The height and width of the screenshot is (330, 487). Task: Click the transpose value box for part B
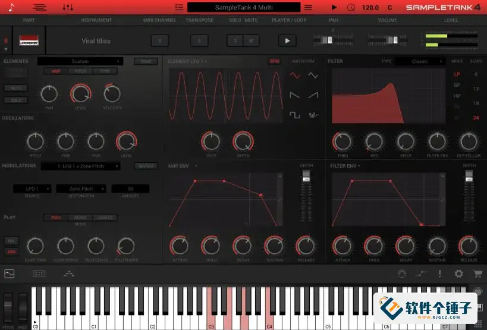(x=199, y=40)
